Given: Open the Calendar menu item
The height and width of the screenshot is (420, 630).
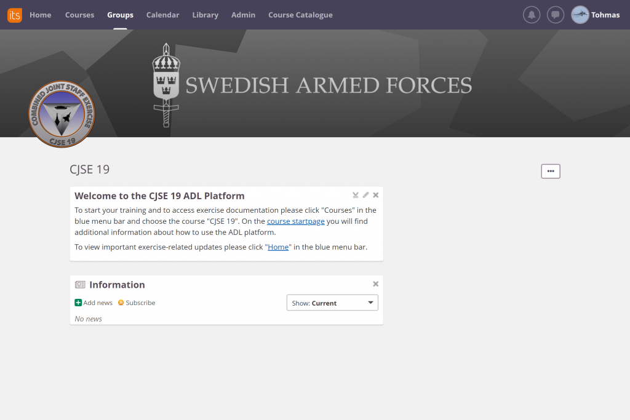Looking at the screenshot, I should point(162,15).
